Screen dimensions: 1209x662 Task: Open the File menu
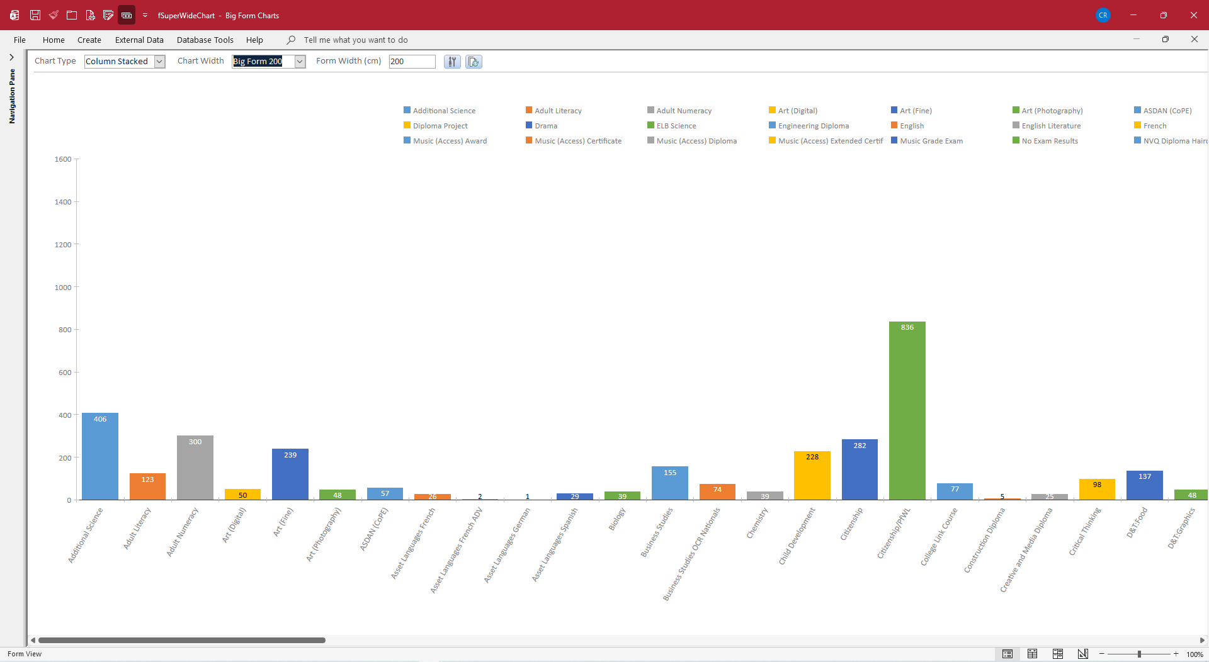(x=20, y=40)
